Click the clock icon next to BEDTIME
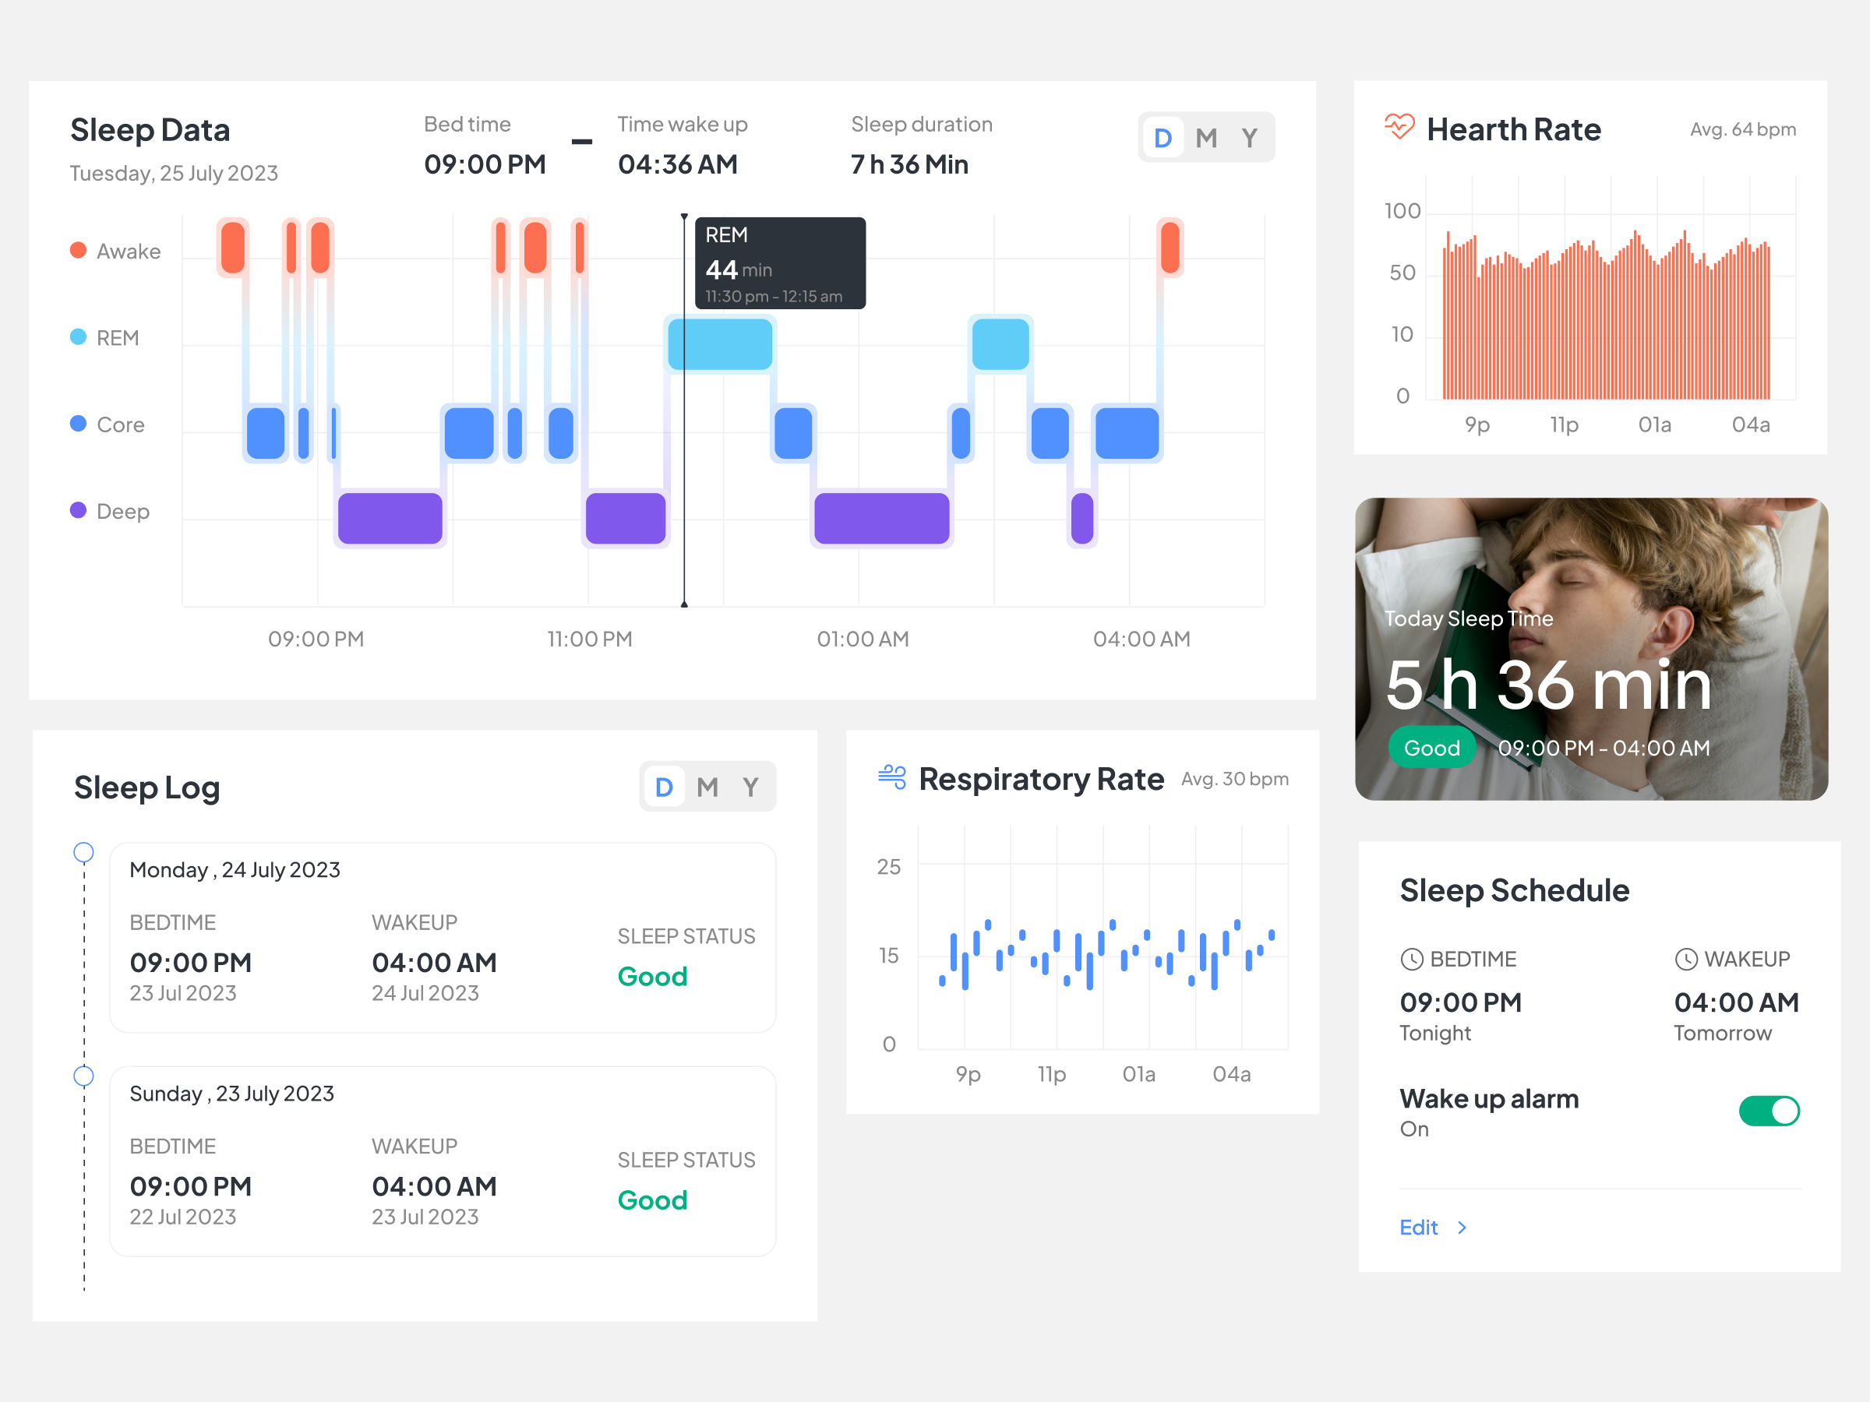Image resolution: width=1870 pixels, height=1402 pixels. pos(1412,959)
